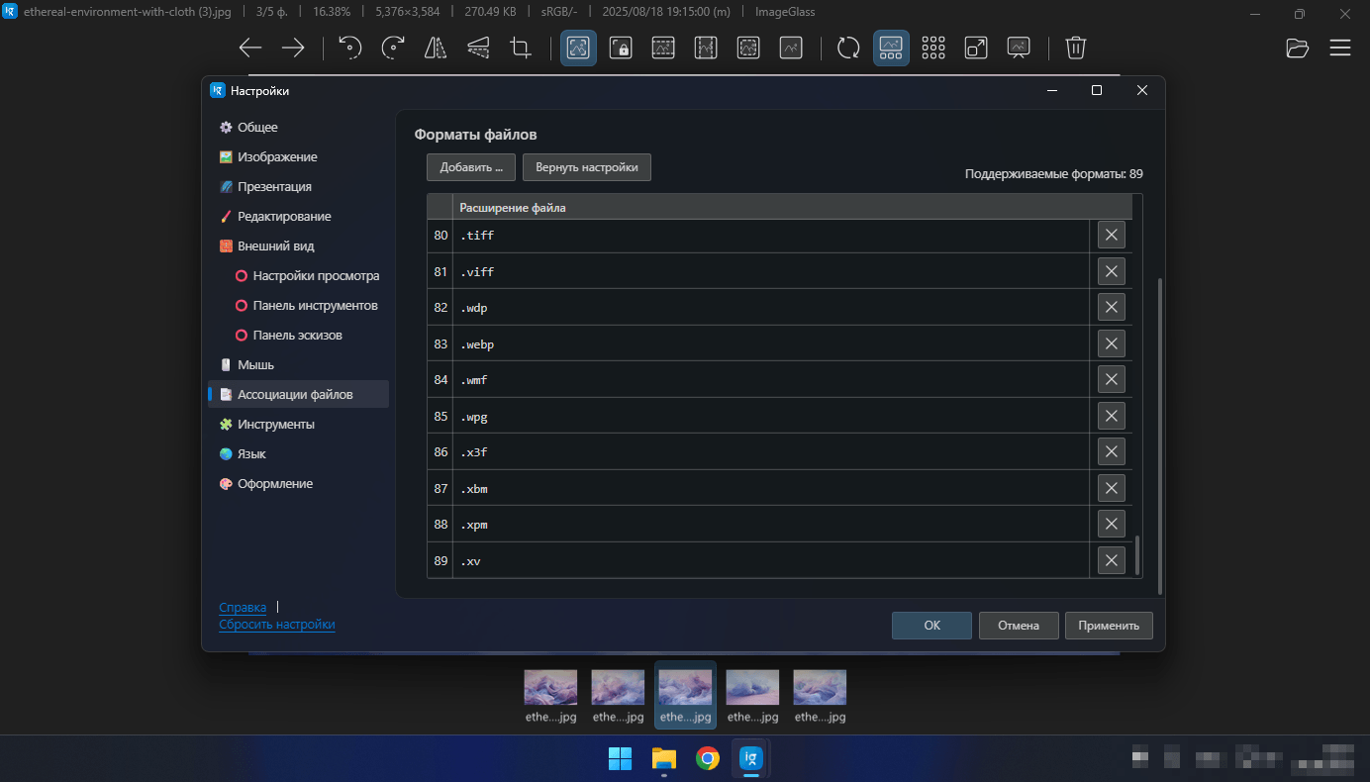Choose Scale to Fill zoom mode
The height and width of the screenshot is (782, 1370).
(x=791, y=48)
